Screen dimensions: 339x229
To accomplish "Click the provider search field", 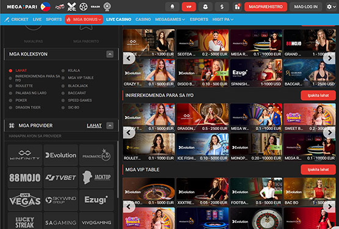I will (61, 136).
